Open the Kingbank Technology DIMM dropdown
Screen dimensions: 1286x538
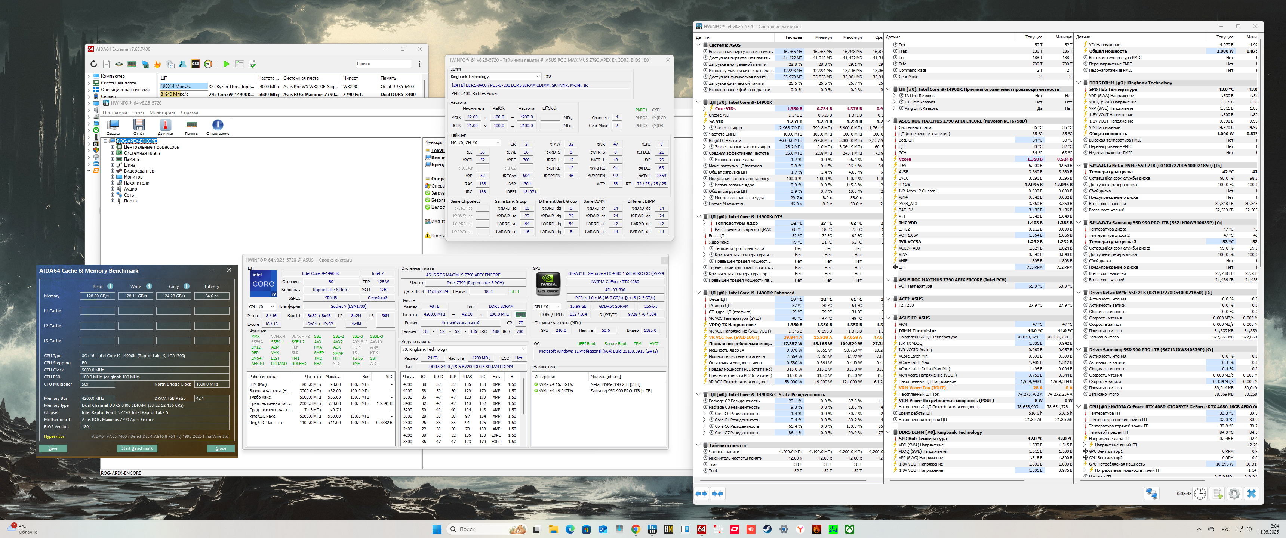(495, 76)
